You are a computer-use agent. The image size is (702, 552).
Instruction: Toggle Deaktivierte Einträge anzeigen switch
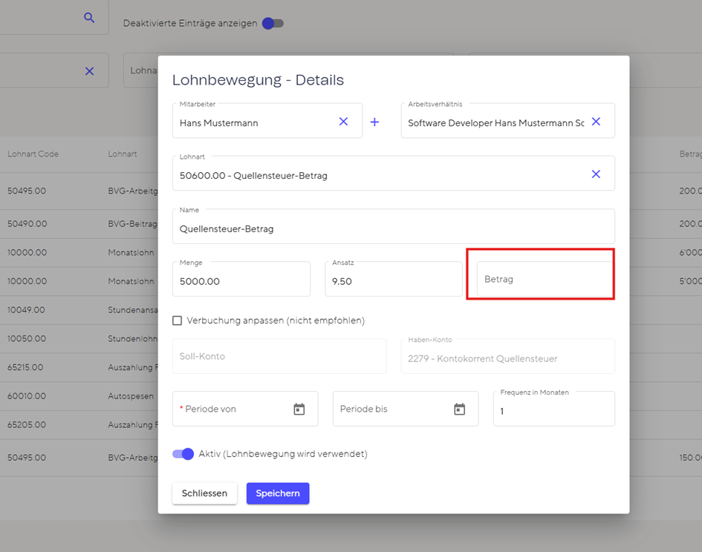[273, 23]
